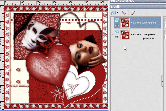Click the Delete Layer icon
166x111 pixels.
coord(124,13)
